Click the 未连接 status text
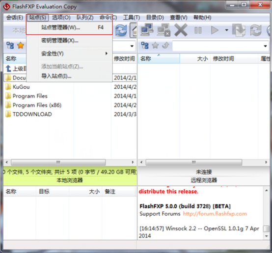This screenshot has height=253, width=272. tap(204, 172)
